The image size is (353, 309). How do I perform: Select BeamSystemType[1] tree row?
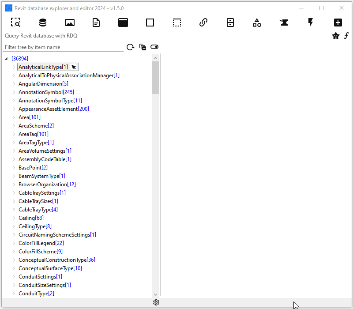coord(41,176)
